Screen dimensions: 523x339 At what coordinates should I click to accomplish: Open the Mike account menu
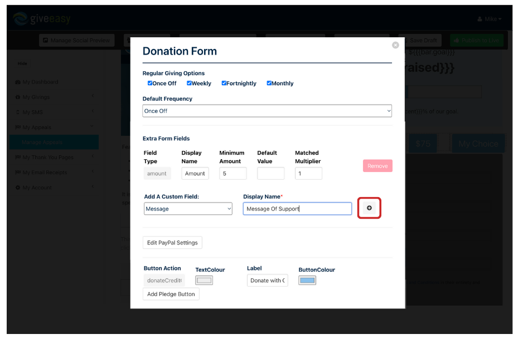490,18
